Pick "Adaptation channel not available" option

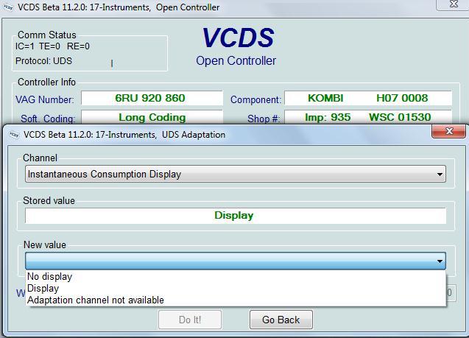(96, 300)
